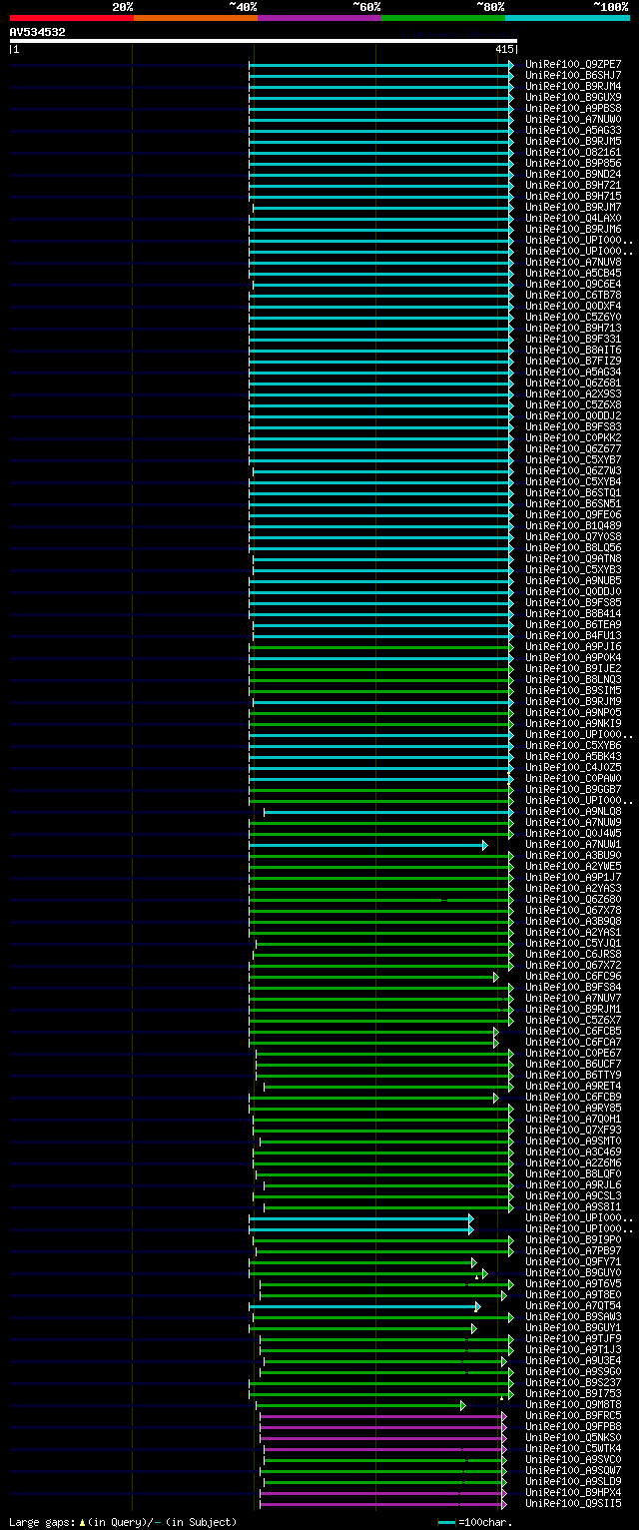The width and height of the screenshot is (639, 1530).
Task: Click the cyan ~100% identity legend segment
Action: (x=566, y=18)
